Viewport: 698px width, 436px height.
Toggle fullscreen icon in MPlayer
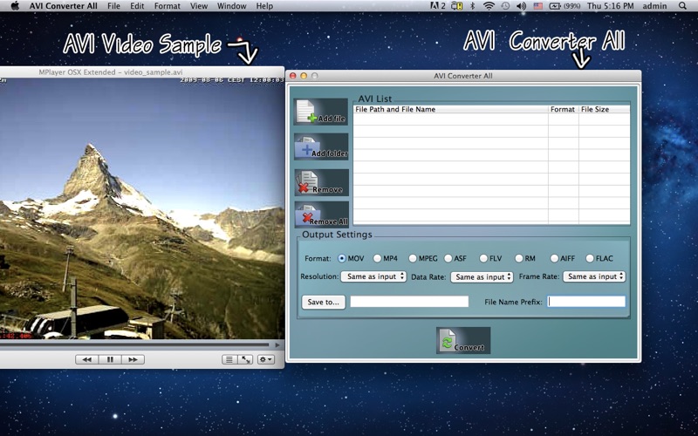245,359
